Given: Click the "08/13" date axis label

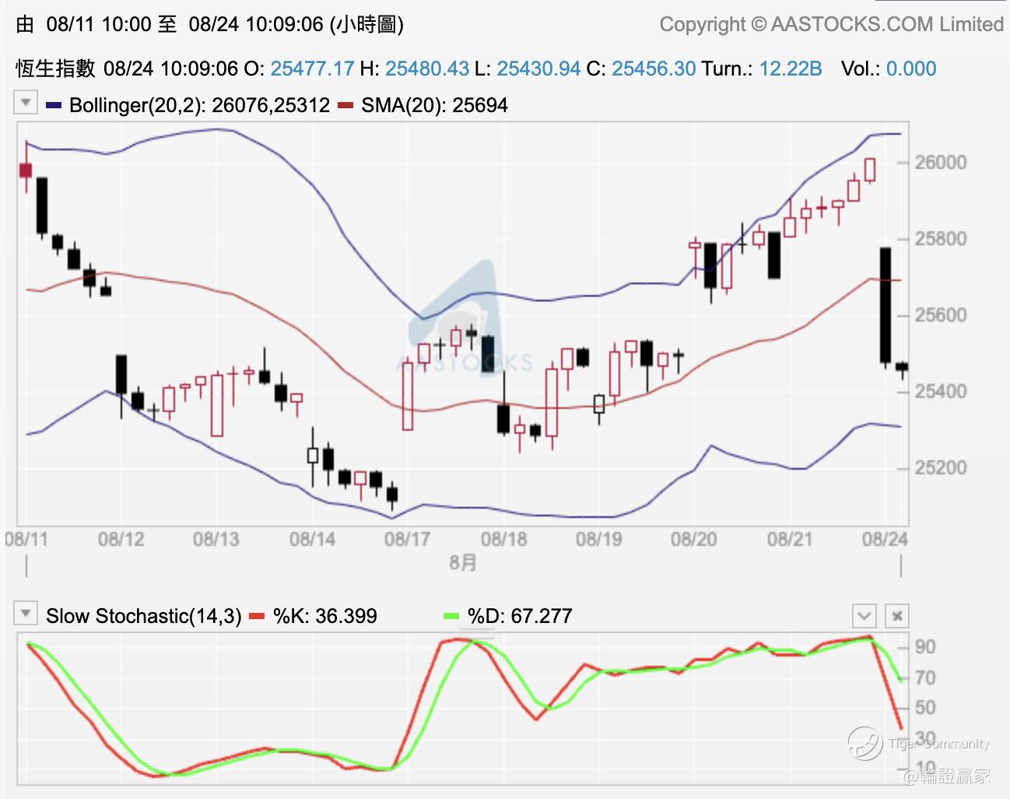Looking at the screenshot, I should (x=216, y=539).
